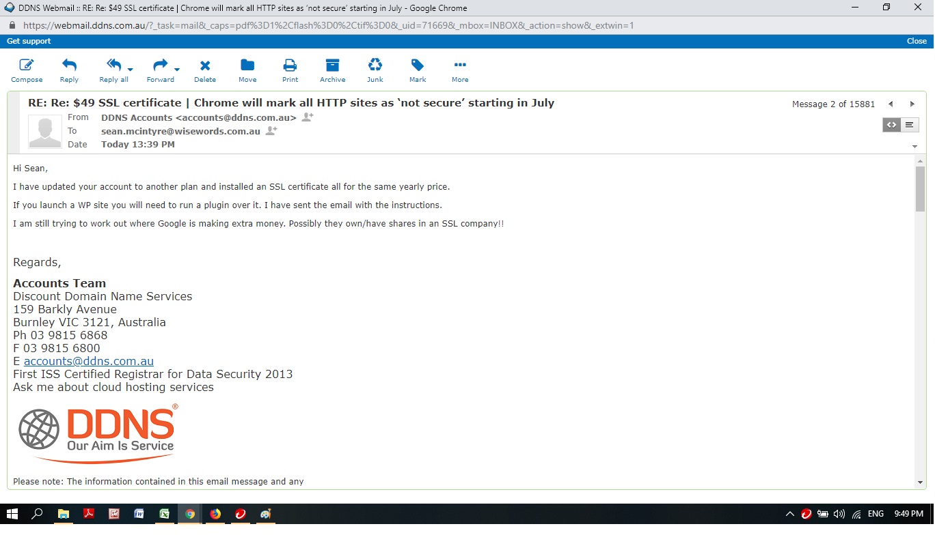The height and width of the screenshot is (535, 935).
Task: Delete this email
Action: pos(205,70)
